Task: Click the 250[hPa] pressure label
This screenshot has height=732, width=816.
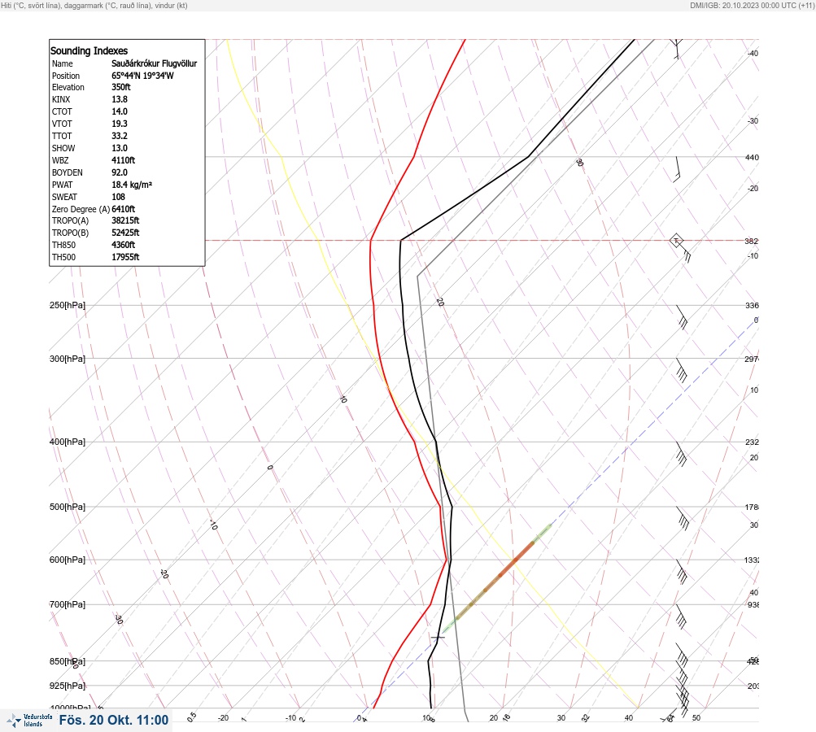Action: pyautogui.click(x=68, y=305)
